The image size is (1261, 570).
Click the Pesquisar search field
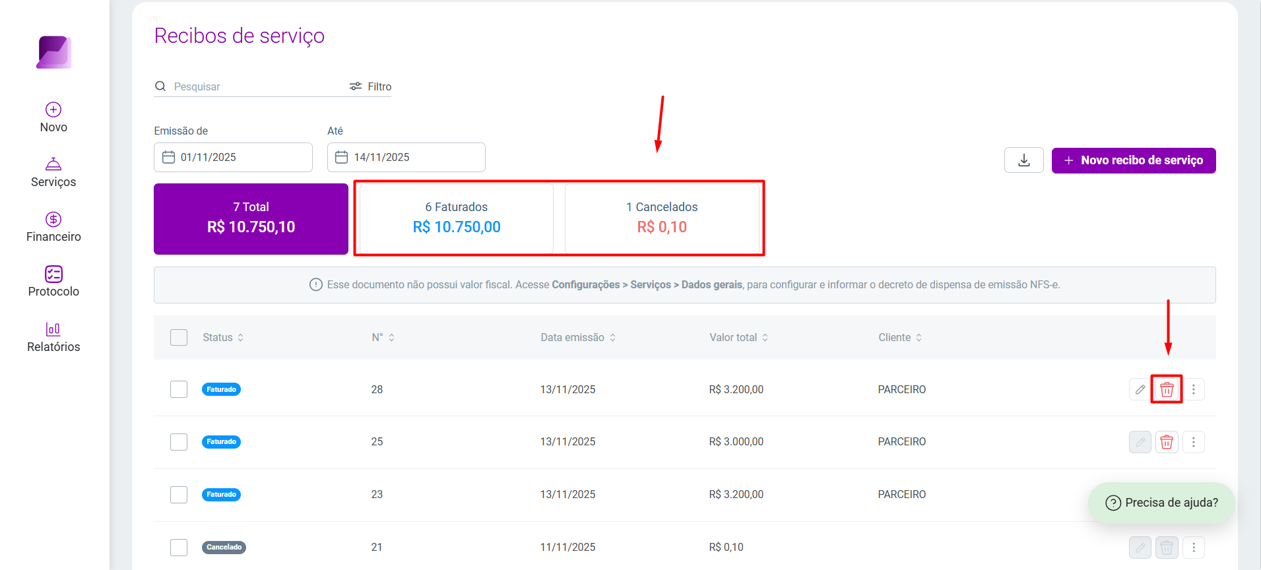click(251, 86)
